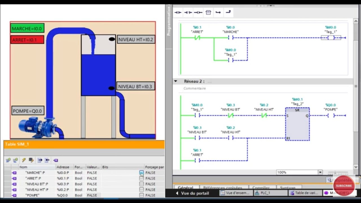Select the MARCHE %I0.0 contact in network 1
361x203 pixels.
(230, 37)
